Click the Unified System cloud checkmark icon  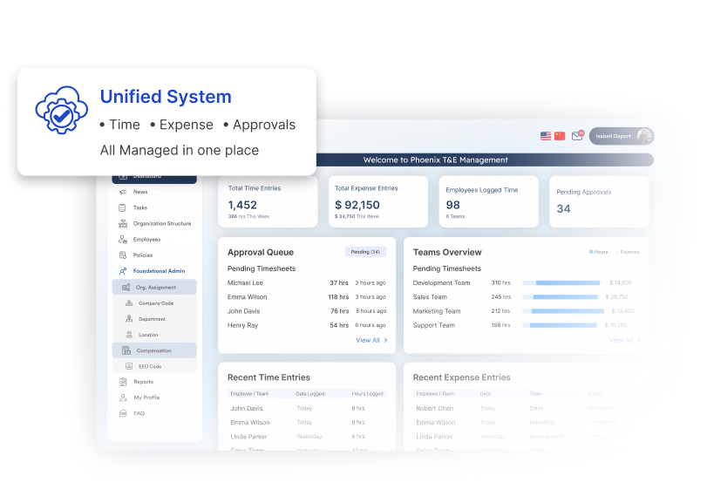[62, 110]
